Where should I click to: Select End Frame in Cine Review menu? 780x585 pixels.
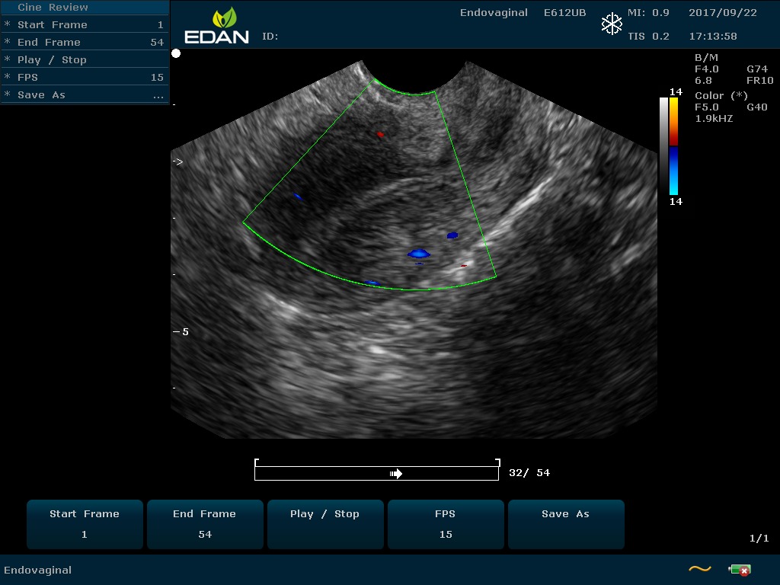[84, 43]
